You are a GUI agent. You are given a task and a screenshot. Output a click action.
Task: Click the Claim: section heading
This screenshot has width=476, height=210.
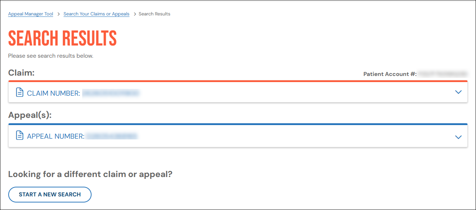click(x=21, y=73)
